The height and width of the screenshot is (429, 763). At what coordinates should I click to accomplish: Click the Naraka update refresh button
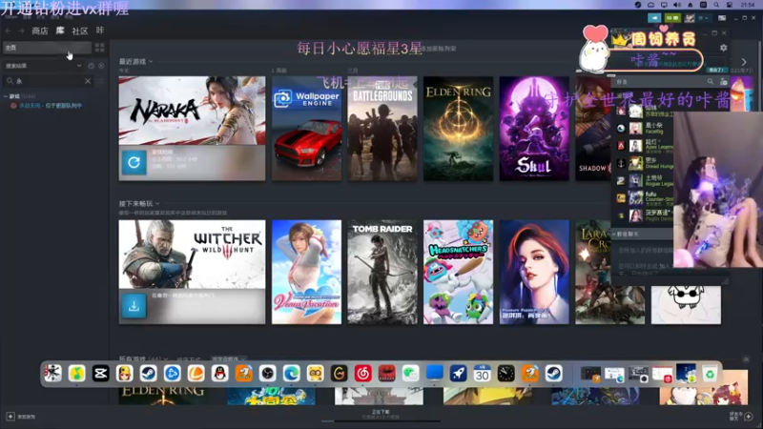pyautogui.click(x=134, y=162)
